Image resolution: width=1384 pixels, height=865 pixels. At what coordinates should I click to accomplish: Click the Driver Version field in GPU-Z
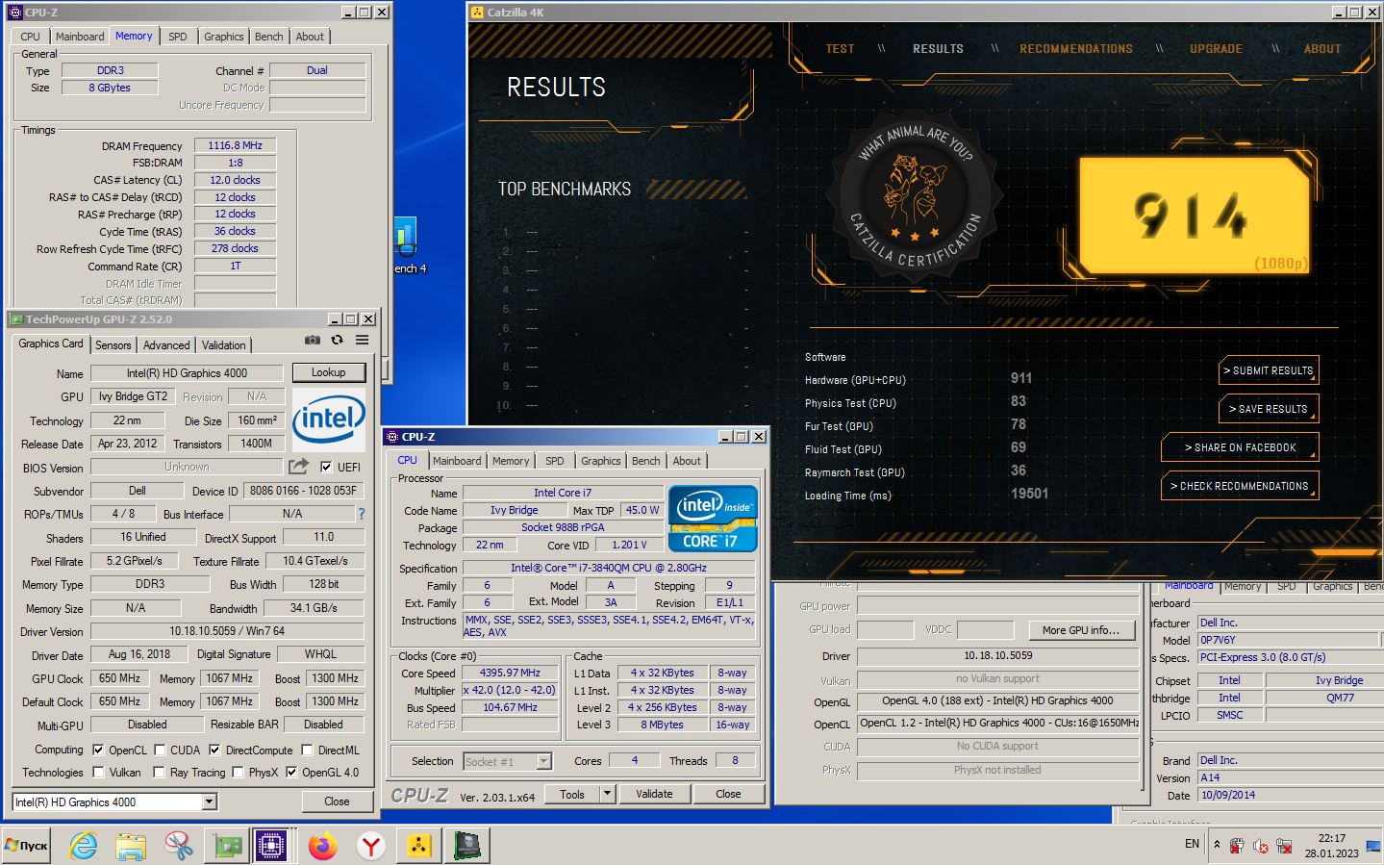coord(227,631)
